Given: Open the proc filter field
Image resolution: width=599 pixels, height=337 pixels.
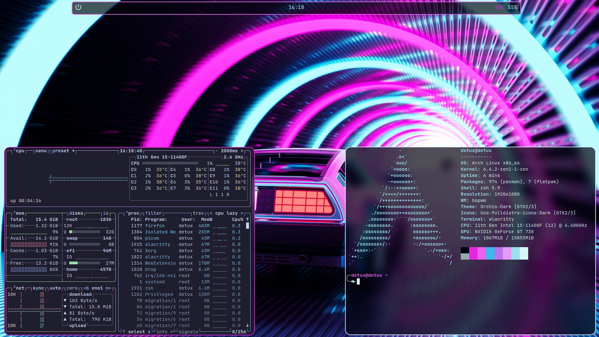Looking at the screenshot, I should point(153,213).
